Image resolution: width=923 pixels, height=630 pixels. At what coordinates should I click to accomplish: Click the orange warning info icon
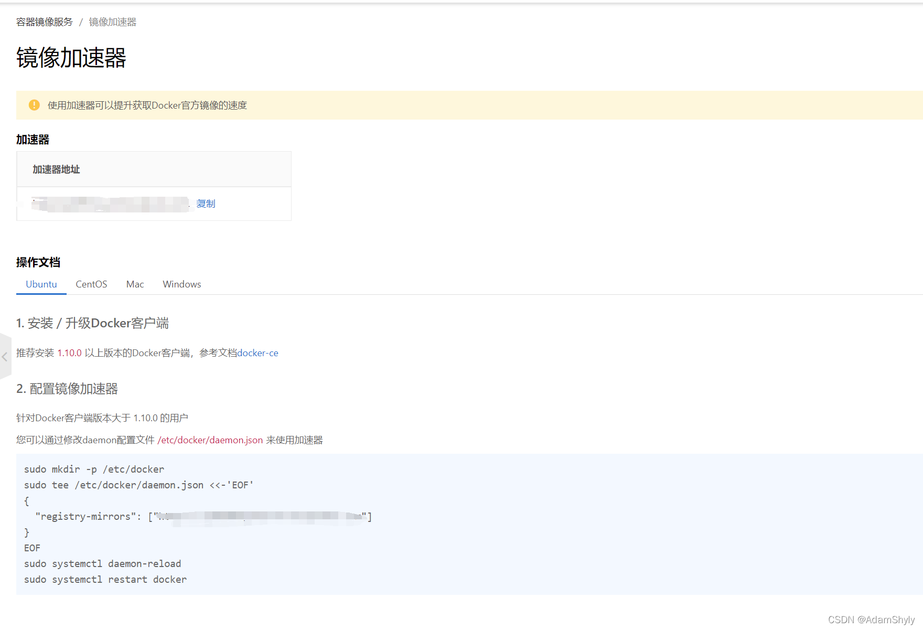(34, 105)
